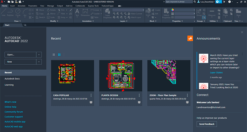Expand the Utilities panel
Screen dimensions: 247x132
point(213,21)
